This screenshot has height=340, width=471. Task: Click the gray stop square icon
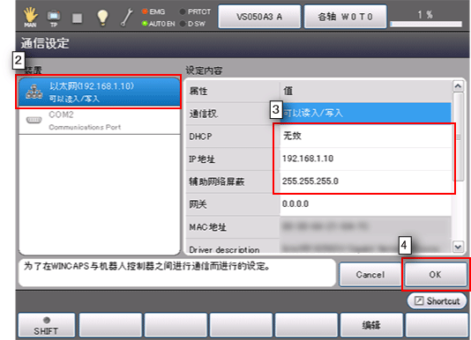78,18
